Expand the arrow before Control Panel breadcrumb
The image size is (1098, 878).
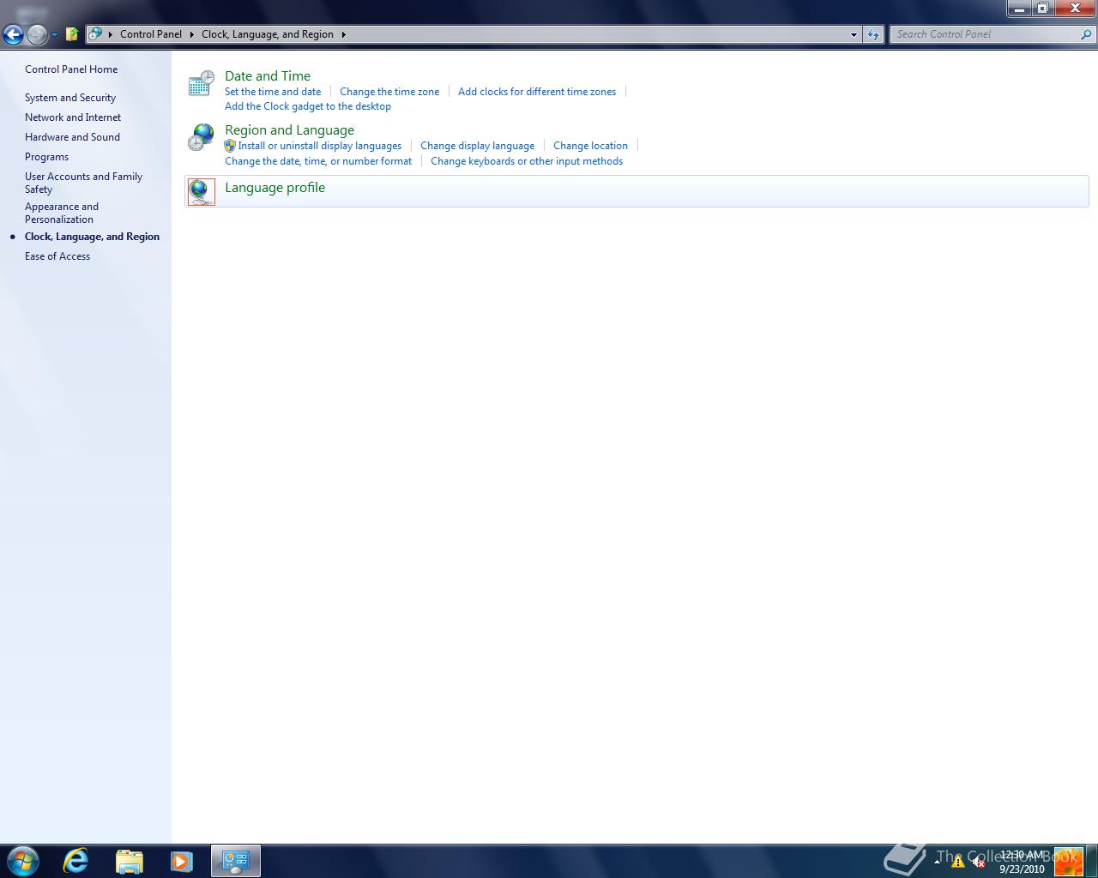pyautogui.click(x=111, y=34)
